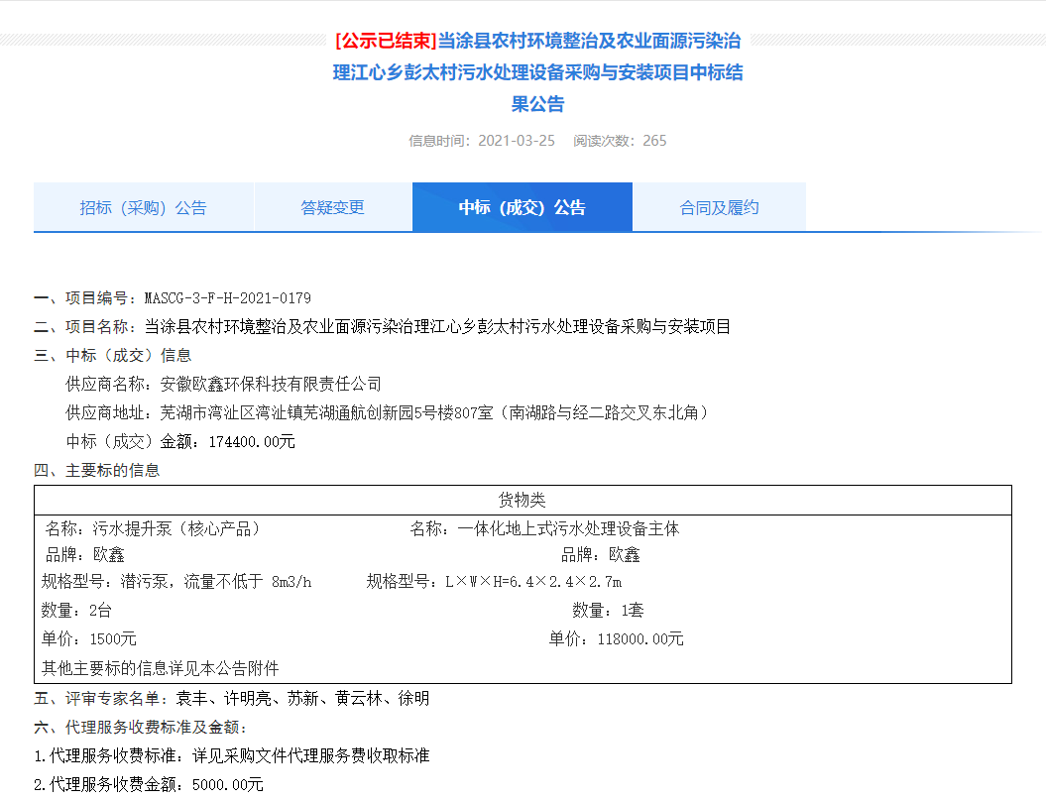This screenshot has height=801, width=1046.
Task: Click project number MASCG-3-F-H-2021-0179
Action: (x=227, y=297)
